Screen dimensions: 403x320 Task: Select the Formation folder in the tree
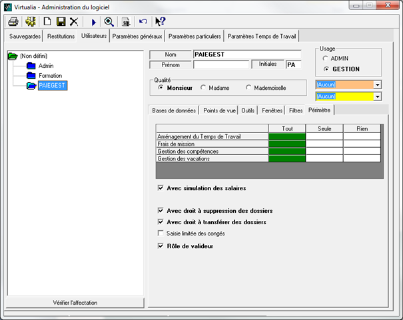click(x=50, y=76)
